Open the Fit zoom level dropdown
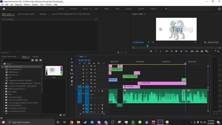The height and width of the screenshot is (125, 222). click(x=156, y=42)
